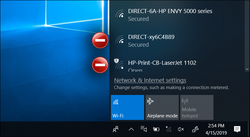
Task: Select the DIRECT-xy6C4B89 network
Action: tap(177, 41)
